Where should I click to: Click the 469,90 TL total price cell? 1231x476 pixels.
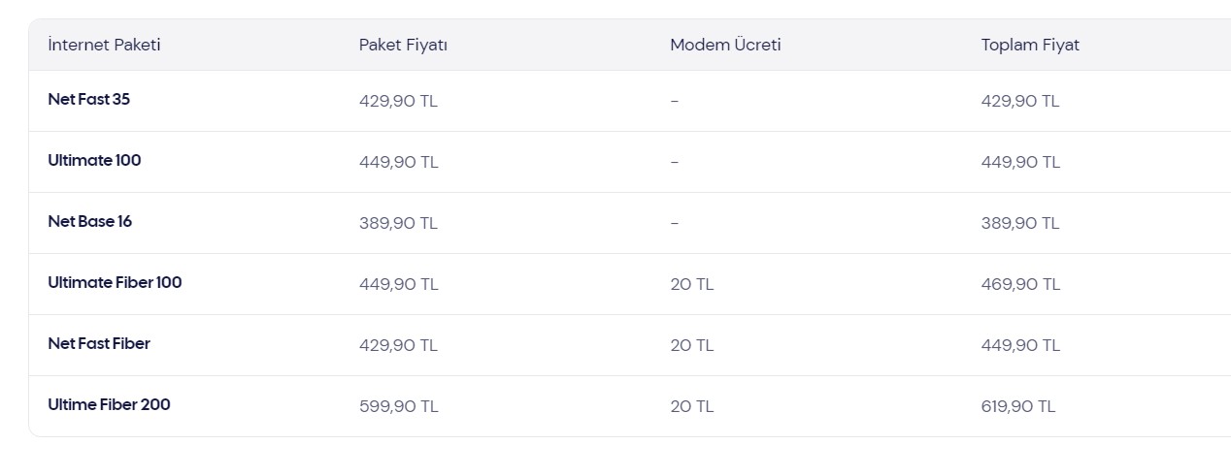coord(1020,284)
